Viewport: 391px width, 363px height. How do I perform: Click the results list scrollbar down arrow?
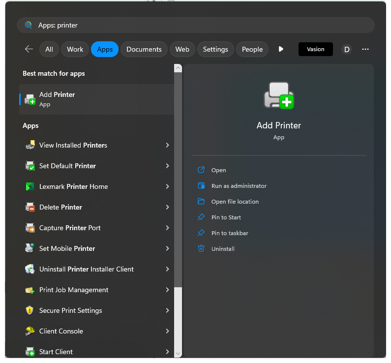tap(178, 353)
